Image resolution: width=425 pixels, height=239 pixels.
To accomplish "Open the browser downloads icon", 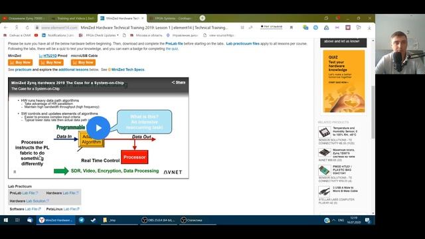I will pos(369,28).
